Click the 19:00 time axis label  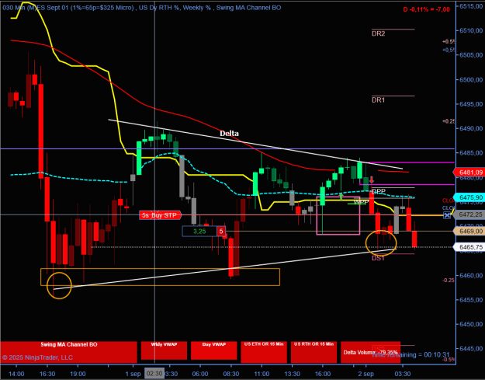[x=78, y=374]
